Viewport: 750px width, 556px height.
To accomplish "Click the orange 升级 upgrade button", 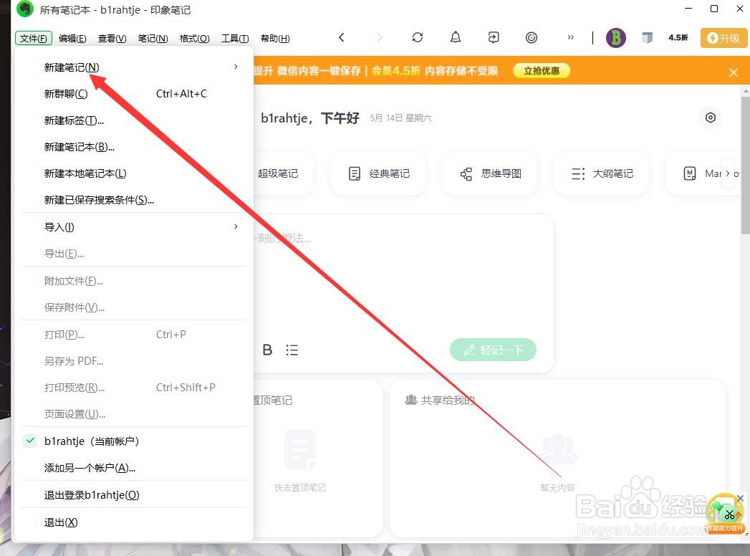I will 723,38.
